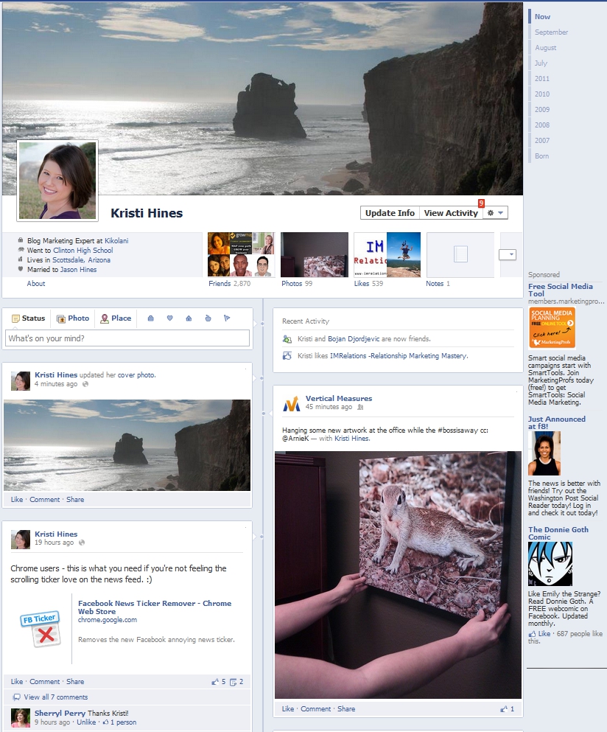Open Vertical Measures page link
The image size is (607, 732).
(x=339, y=398)
